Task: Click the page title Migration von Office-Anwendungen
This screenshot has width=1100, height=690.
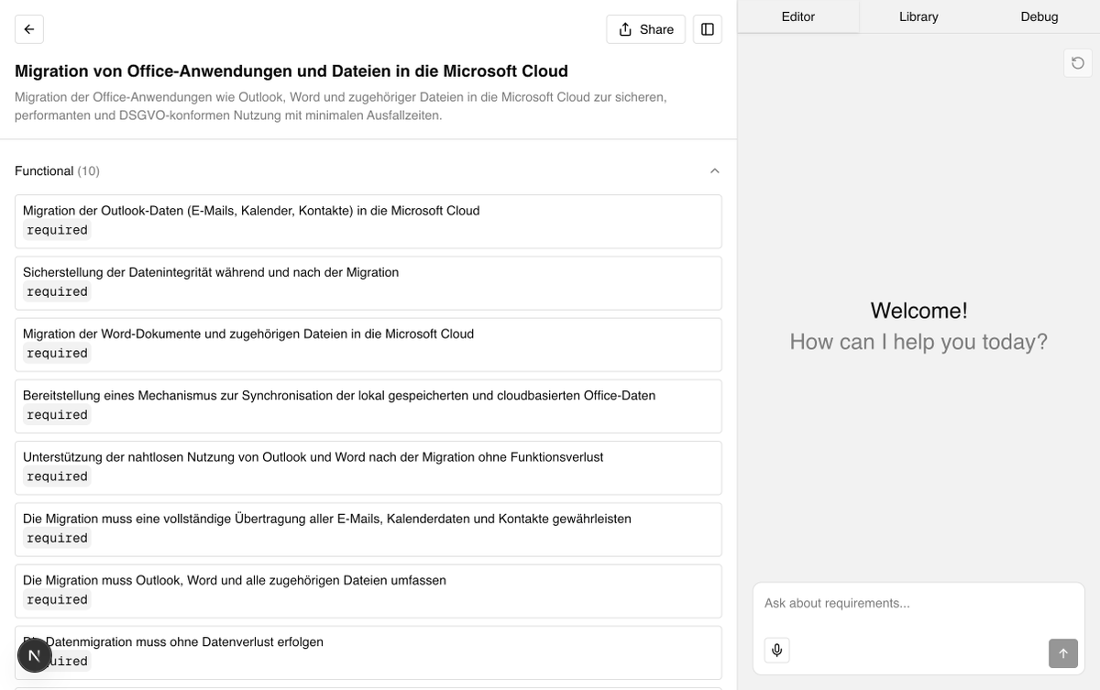Action: click(x=291, y=71)
